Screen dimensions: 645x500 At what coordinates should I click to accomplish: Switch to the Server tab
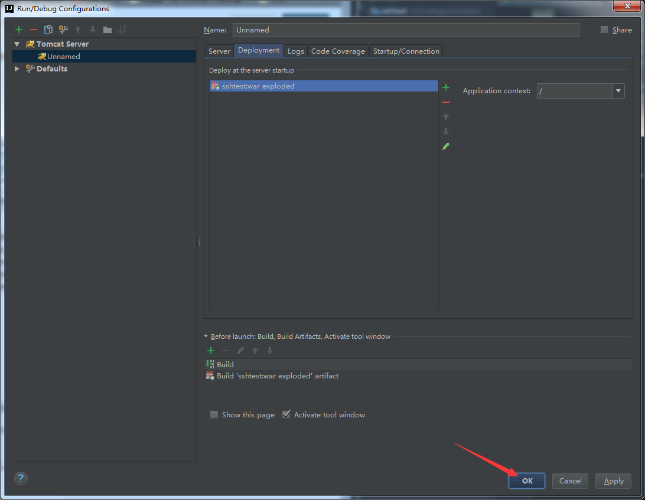coord(219,51)
